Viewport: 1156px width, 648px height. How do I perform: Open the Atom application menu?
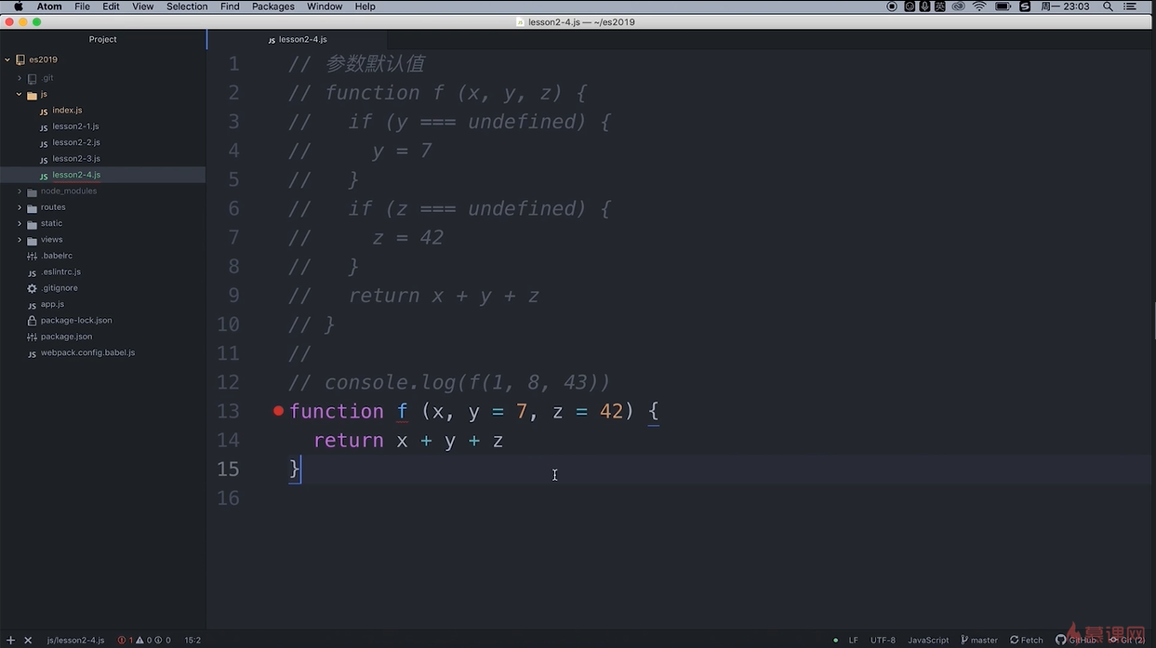coord(49,7)
